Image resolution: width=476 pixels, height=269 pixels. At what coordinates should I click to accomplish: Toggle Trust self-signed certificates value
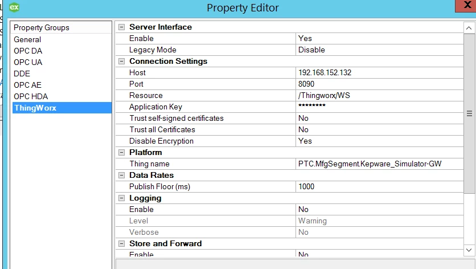pos(379,118)
